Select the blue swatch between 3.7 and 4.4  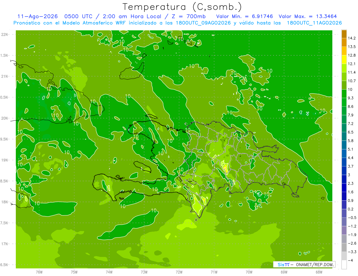tap(344, 162)
